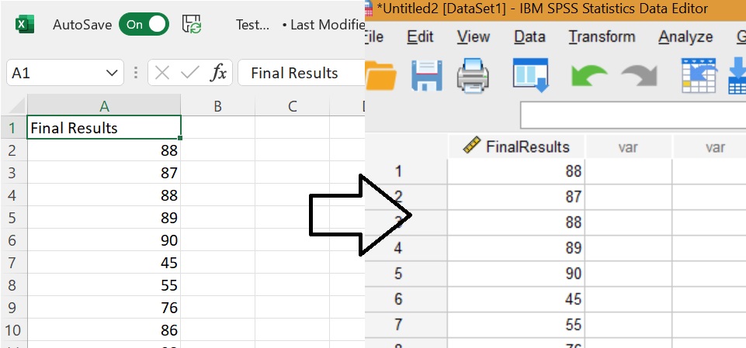Select the FinalResults variable column header

pos(516,146)
